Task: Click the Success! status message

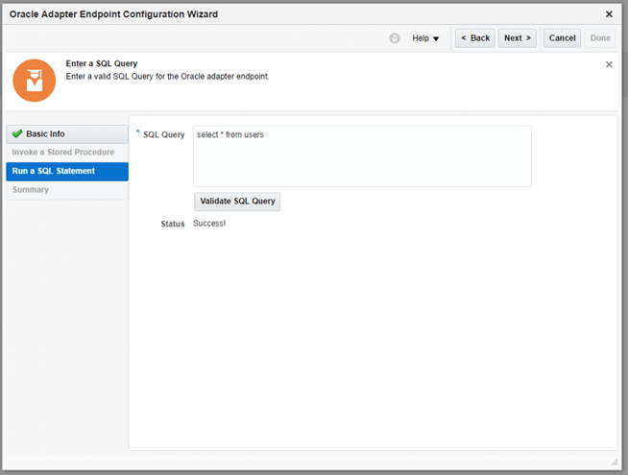Action: tap(209, 224)
